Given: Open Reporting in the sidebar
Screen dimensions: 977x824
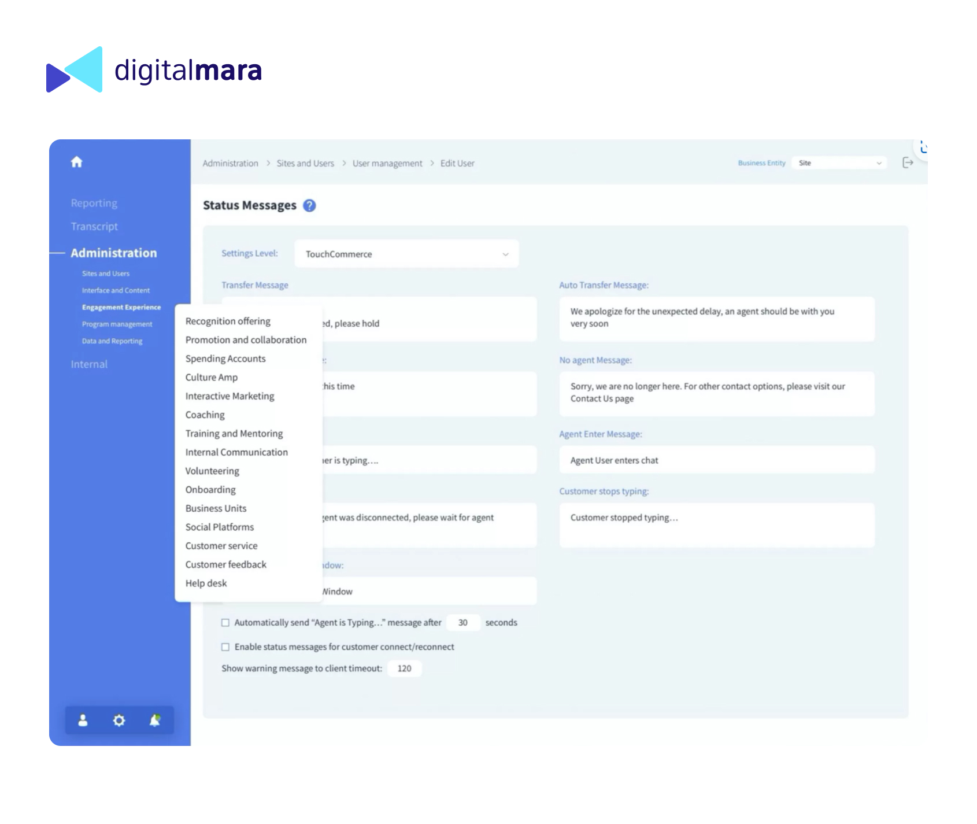Looking at the screenshot, I should tap(94, 203).
